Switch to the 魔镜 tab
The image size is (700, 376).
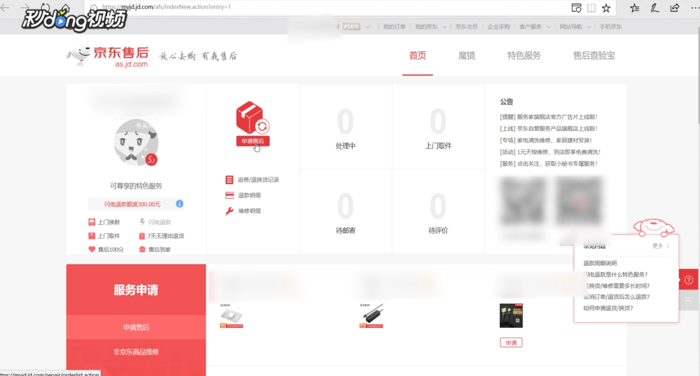click(467, 56)
